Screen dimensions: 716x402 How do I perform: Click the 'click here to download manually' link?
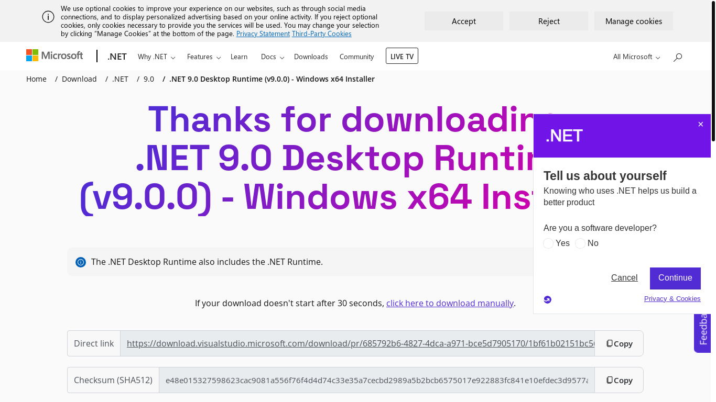[450, 303]
